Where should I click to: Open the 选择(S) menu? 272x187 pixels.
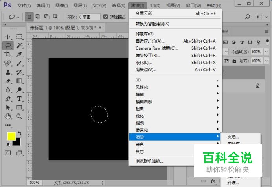point(118,6)
